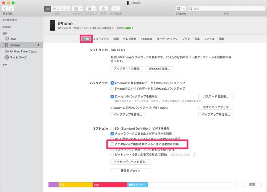Click the yellow 写真 storage segment
Viewport: 267px width, 192px height.
pyautogui.click(x=76, y=185)
